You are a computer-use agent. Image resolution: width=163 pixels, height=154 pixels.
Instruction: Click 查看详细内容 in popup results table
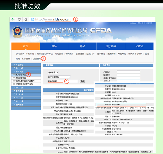click(x=116, y=129)
